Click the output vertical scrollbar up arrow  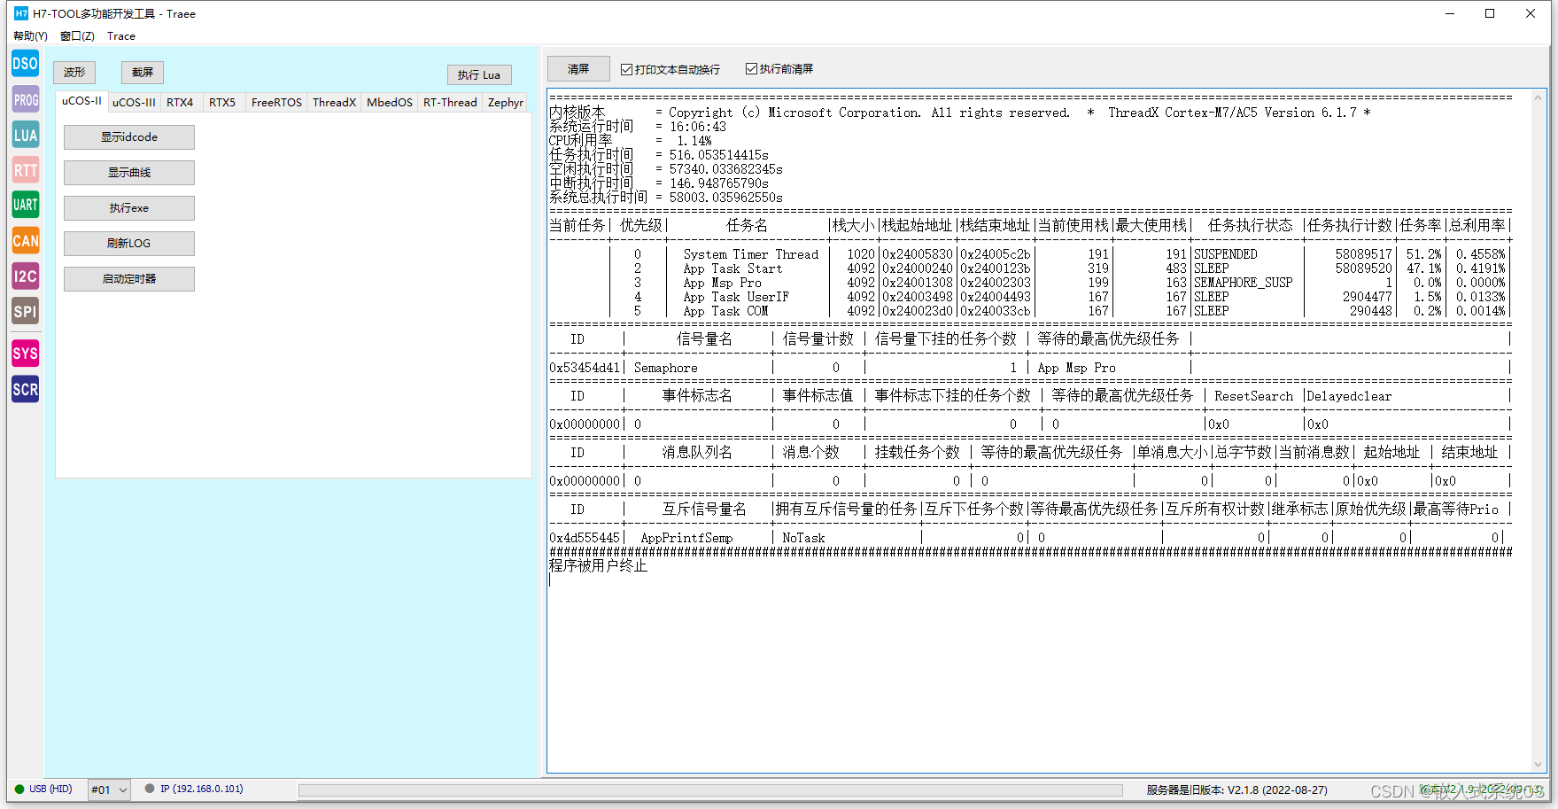click(1539, 97)
